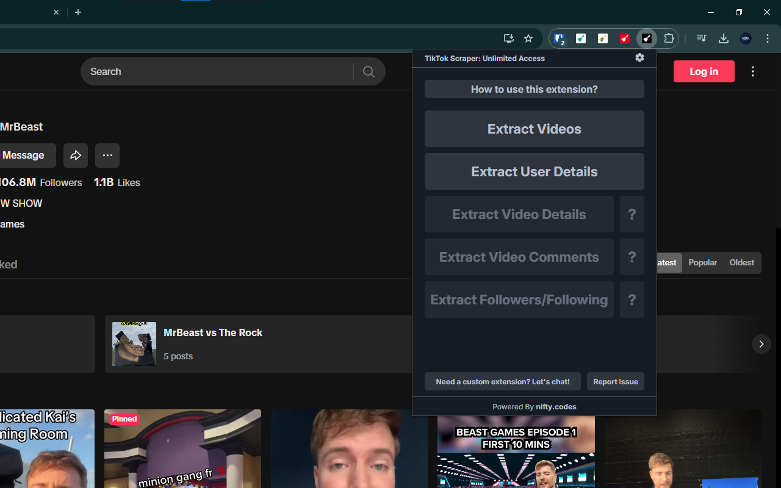781x488 pixels.
Task: Click Extract User Details button
Action: [534, 171]
